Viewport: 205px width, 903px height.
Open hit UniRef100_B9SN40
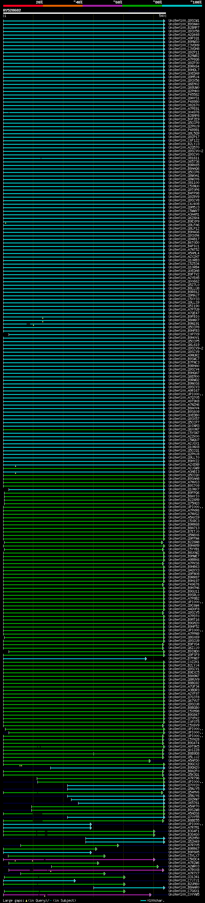(x=184, y=24)
